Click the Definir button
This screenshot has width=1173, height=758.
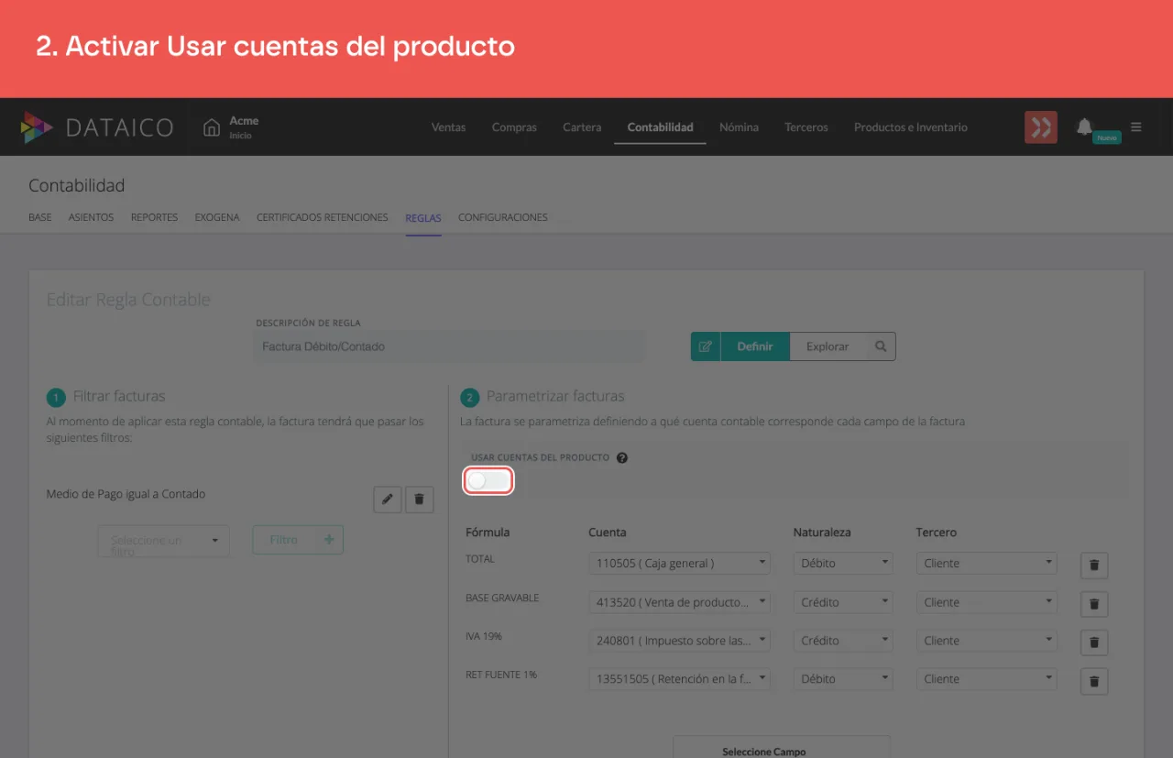click(755, 346)
